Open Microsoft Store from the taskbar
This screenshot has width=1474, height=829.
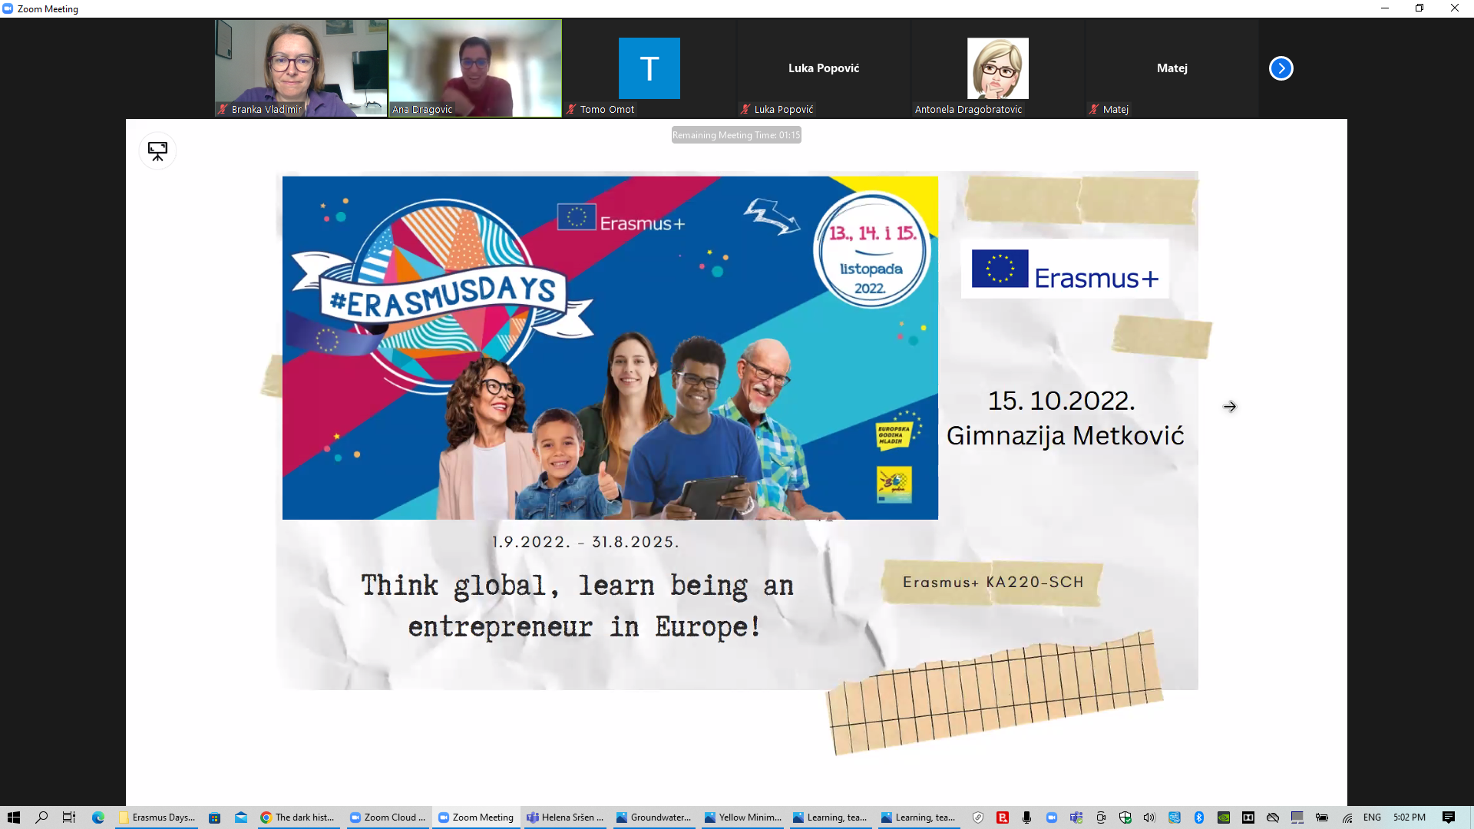coord(215,817)
